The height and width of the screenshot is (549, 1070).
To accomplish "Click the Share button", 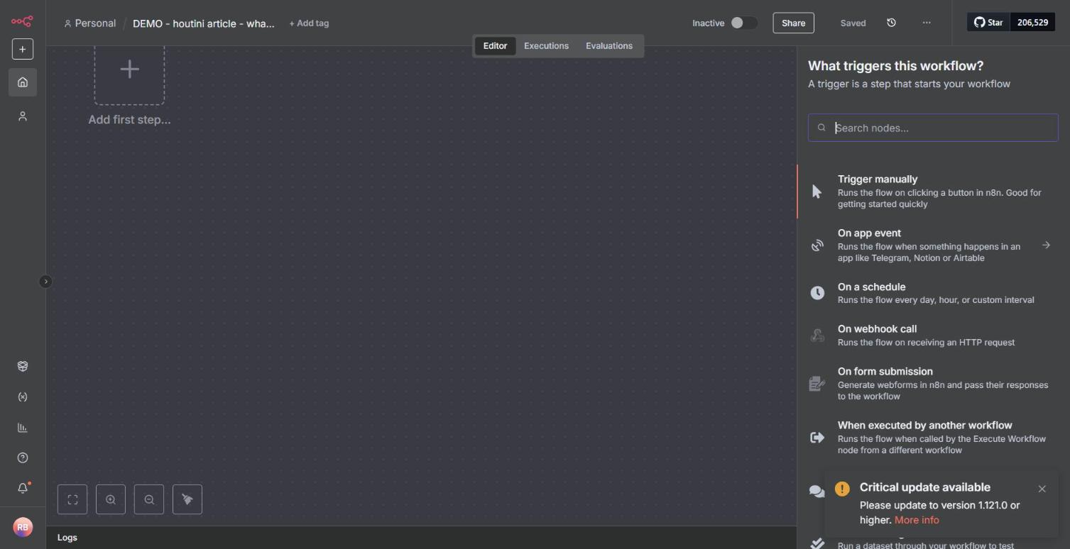I will click(793, 23).
